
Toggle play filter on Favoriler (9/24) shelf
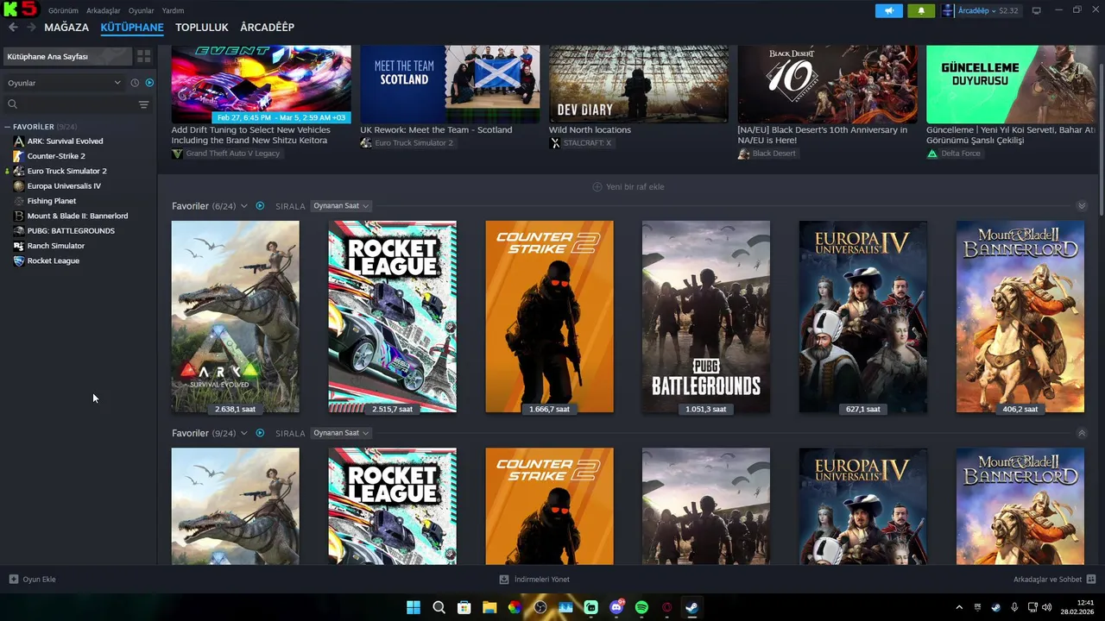(x=260, y=433)
